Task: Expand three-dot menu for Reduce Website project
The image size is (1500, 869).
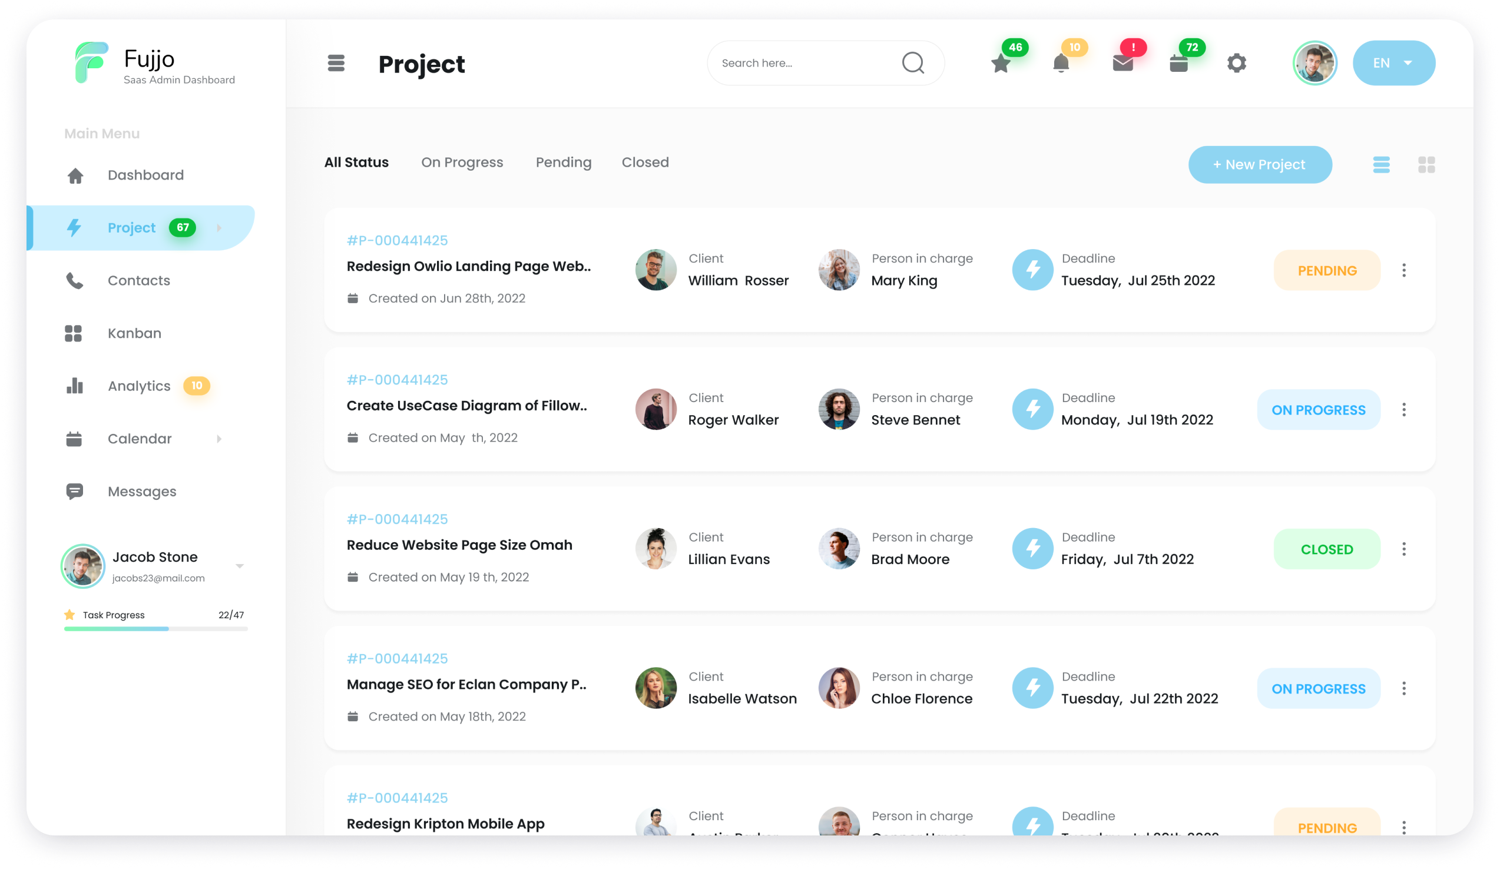Action: click(1405, 548)
